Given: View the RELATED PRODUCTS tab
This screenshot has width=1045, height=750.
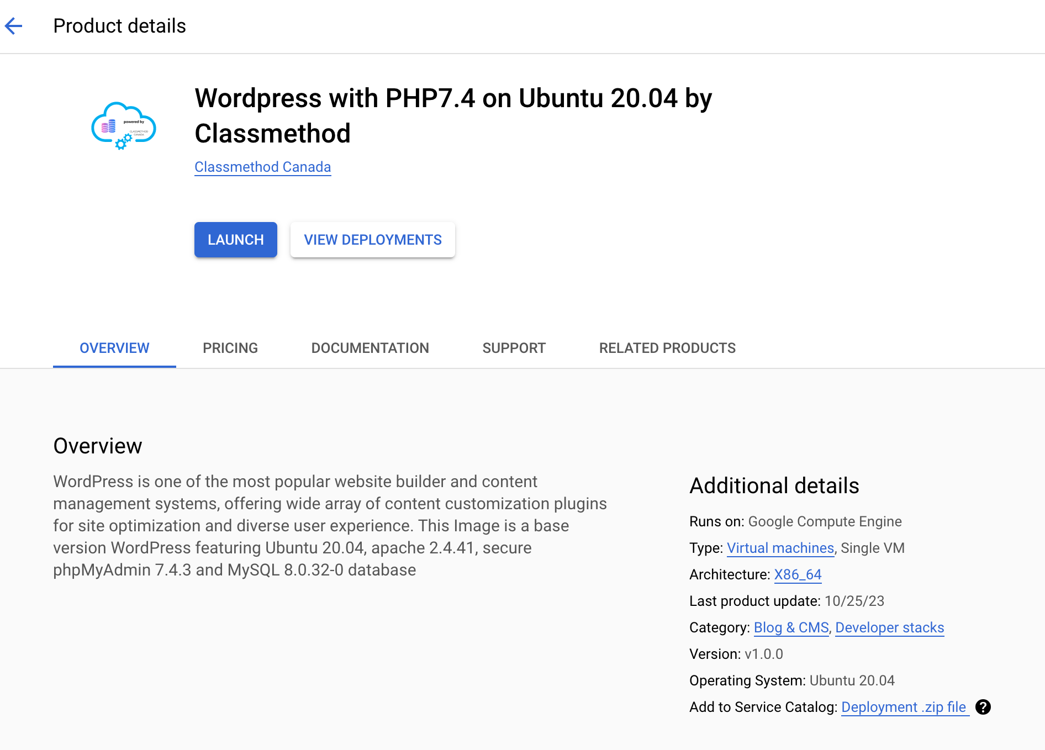Looking at the screenshot, I should pyautogui.click(x=667, y=348).
